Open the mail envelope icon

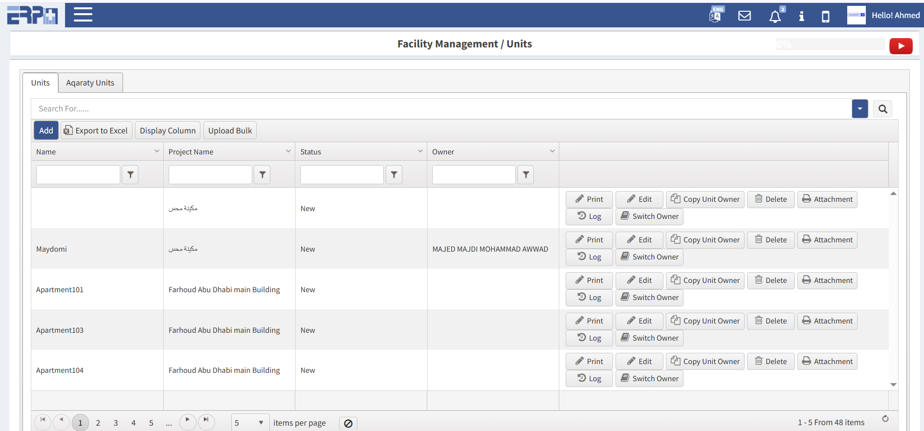pyautogui.click(x=744, y=16)
